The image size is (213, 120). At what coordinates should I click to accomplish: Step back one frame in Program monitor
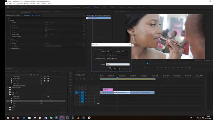coord(162,67)
